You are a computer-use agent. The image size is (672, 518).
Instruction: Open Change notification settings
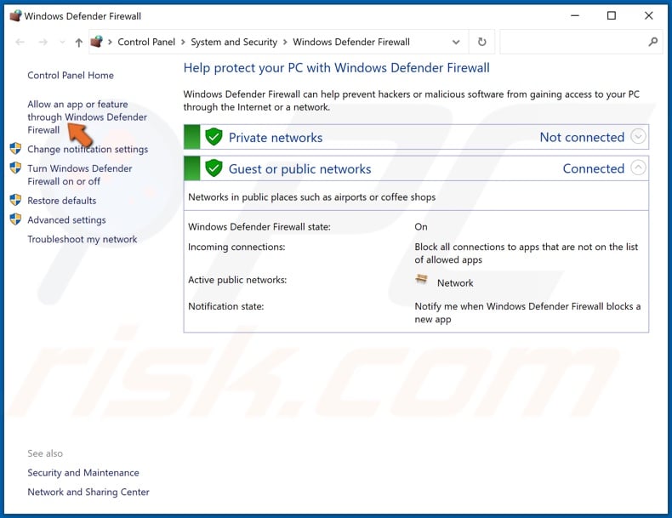click(88, 149)
